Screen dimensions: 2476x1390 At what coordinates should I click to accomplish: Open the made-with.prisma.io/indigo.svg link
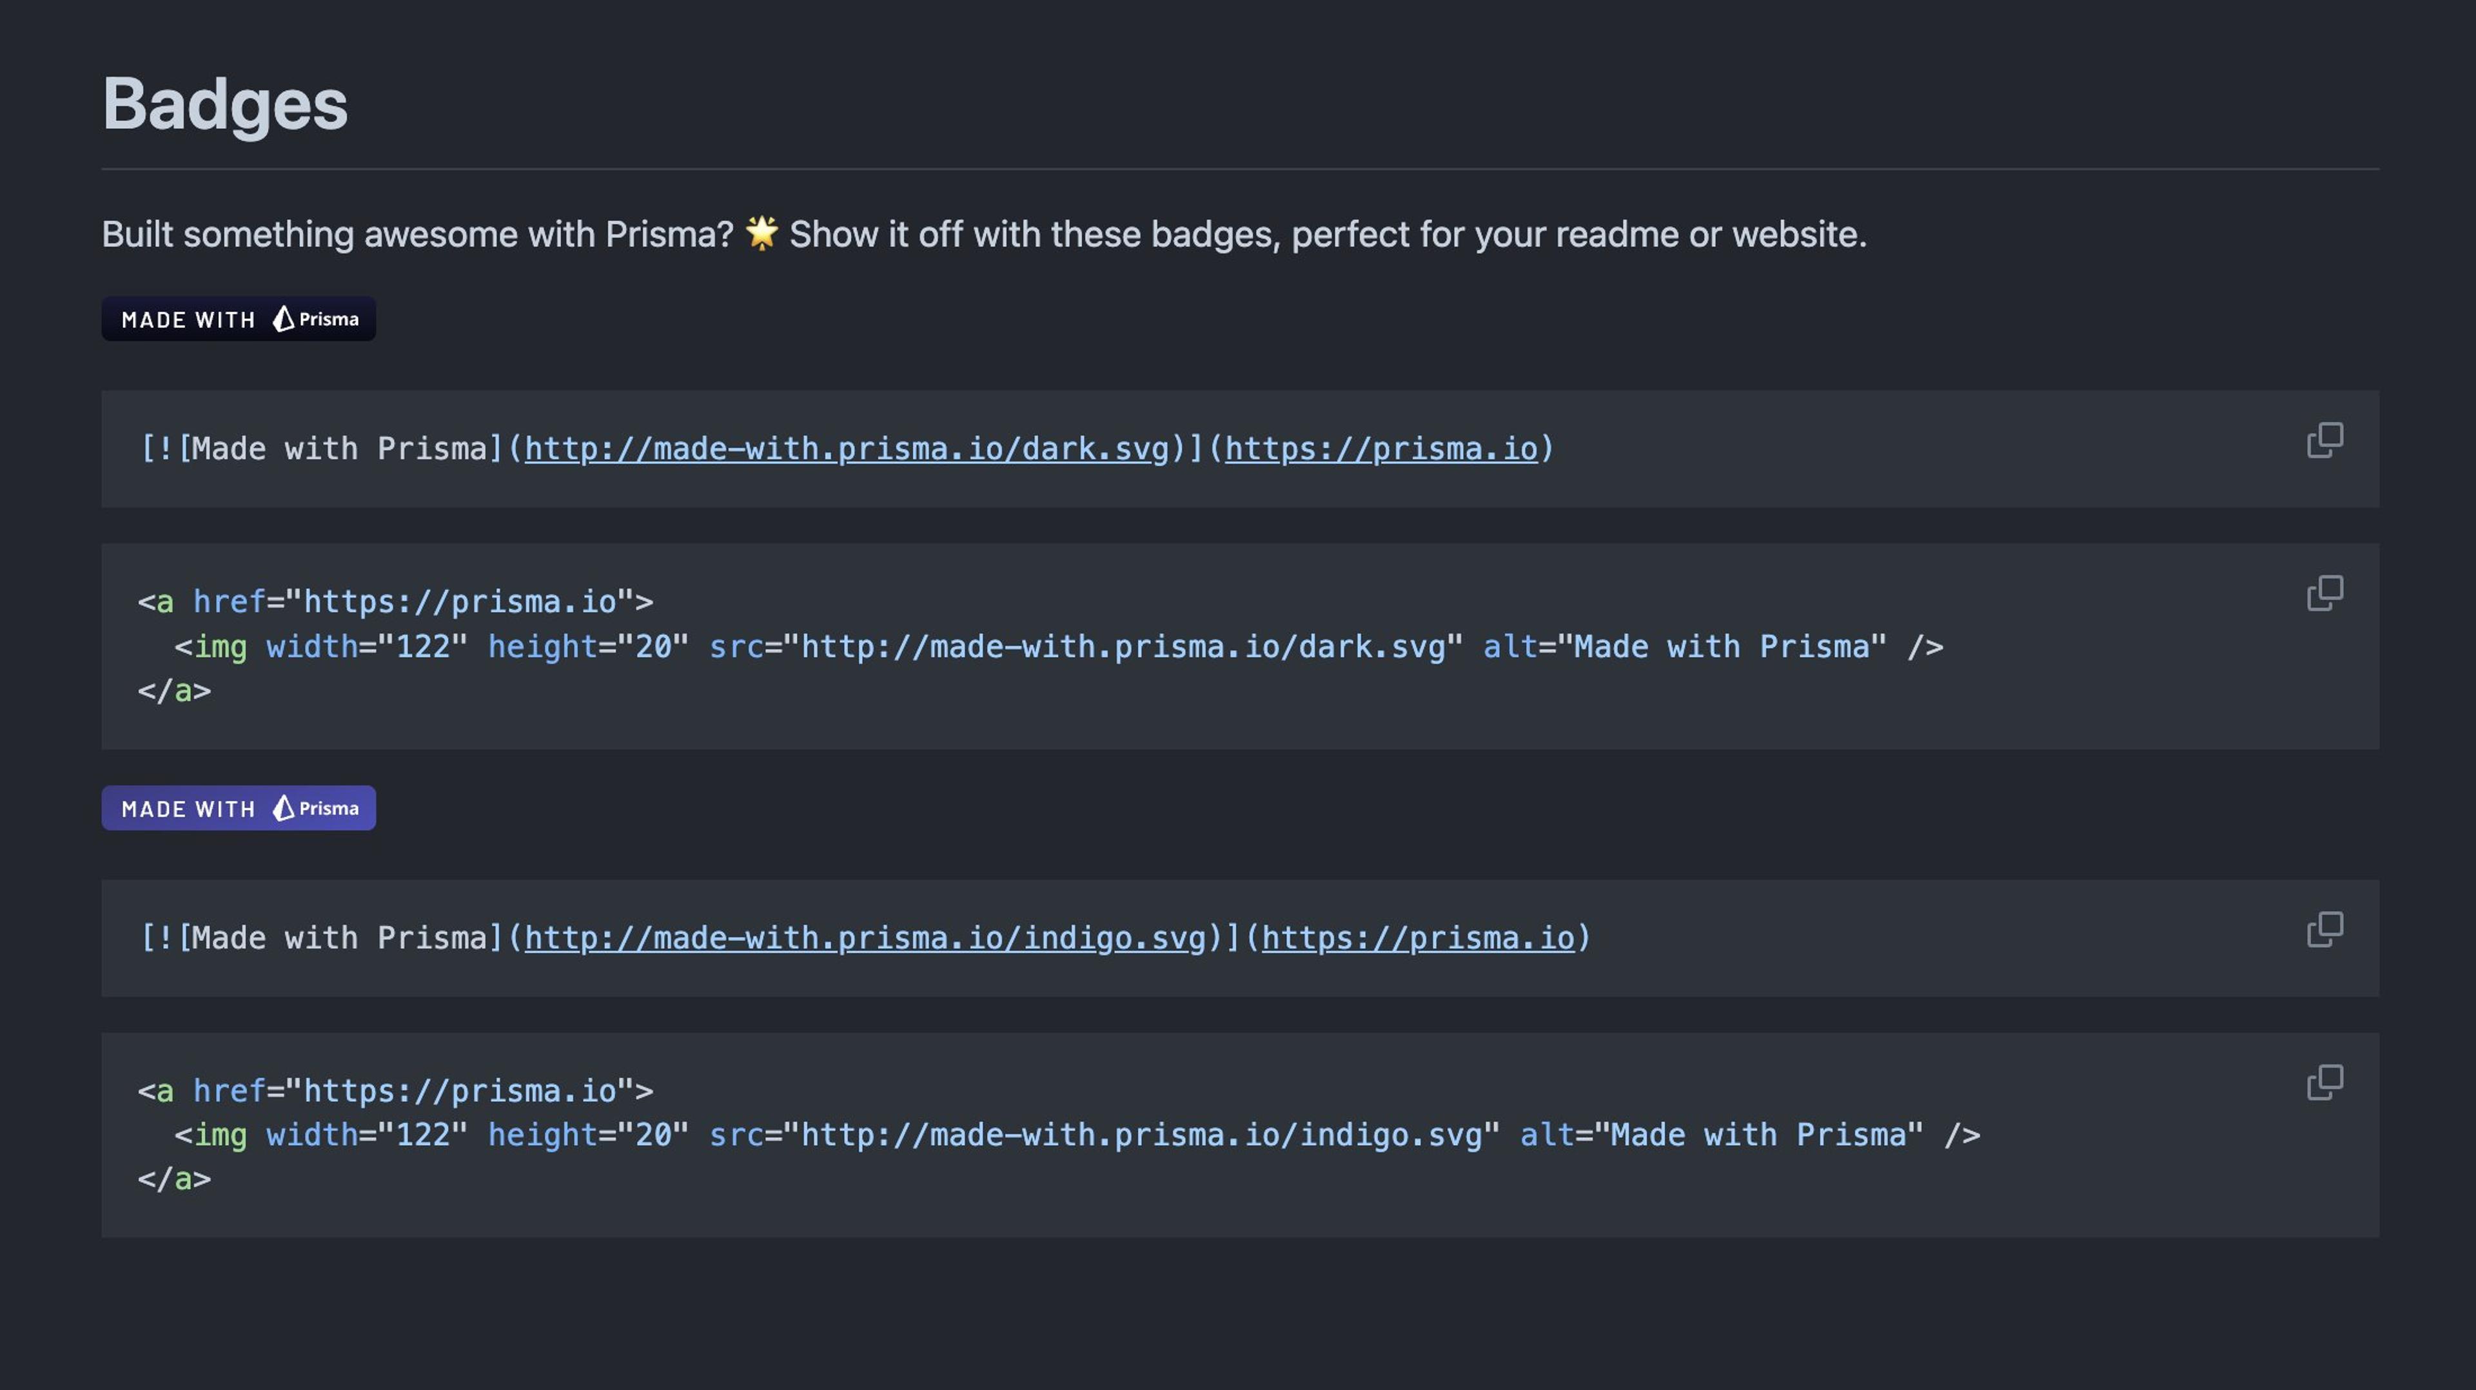pos(865,938)
